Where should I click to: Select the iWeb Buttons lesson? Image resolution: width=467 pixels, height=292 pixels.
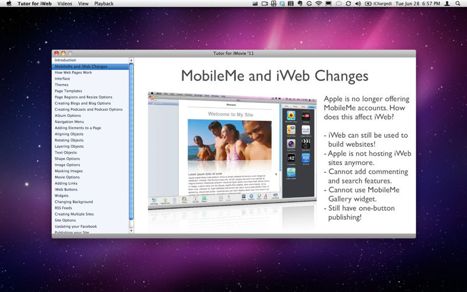point(90,189)
